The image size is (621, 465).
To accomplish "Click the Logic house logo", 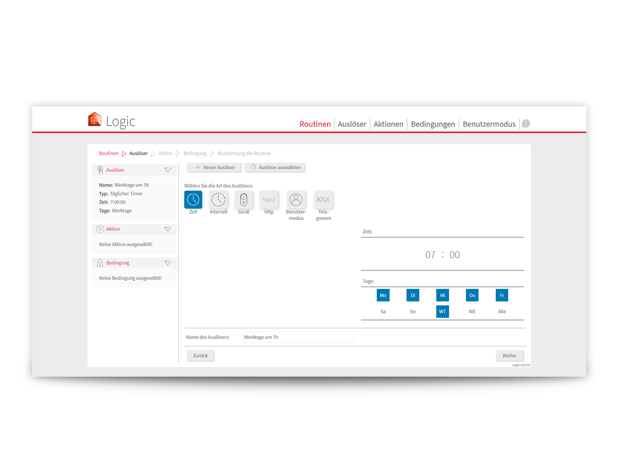I will [x=95, y=119].
